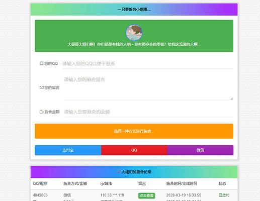Focus the QQ number input field
260x201 pixels.
click(148, 64)
